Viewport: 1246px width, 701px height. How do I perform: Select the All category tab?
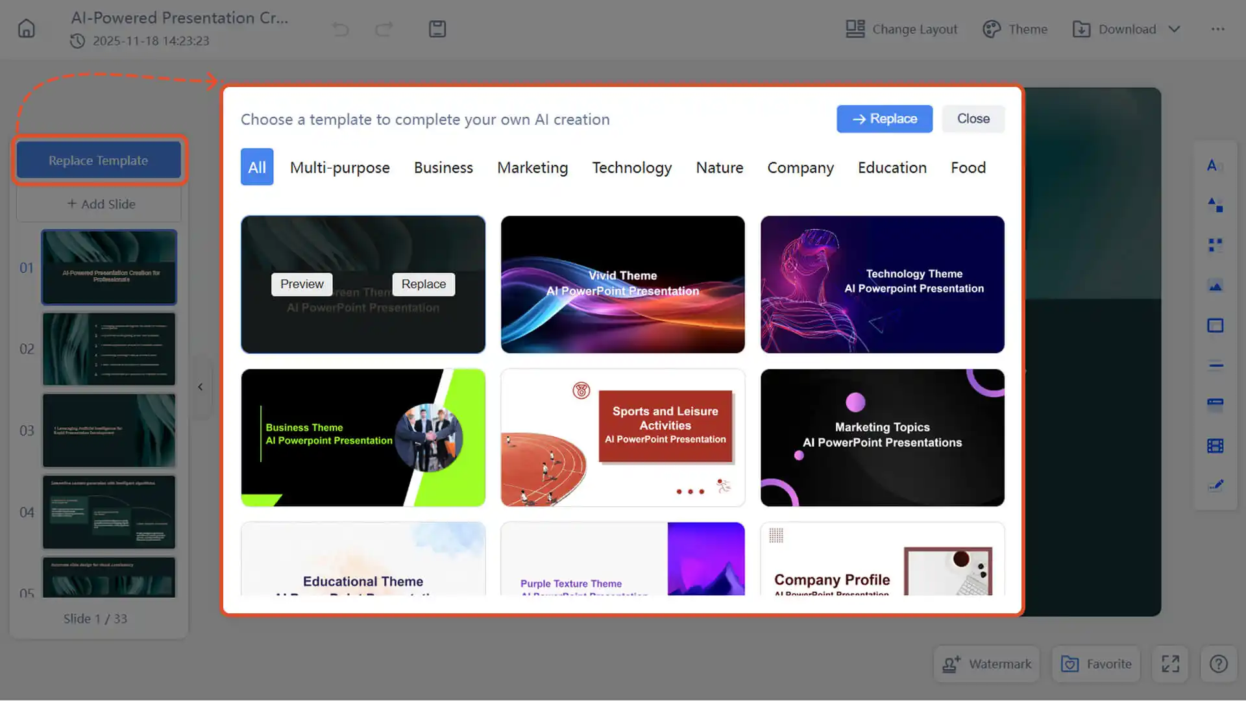257,167
